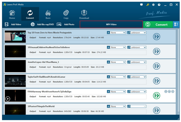
Task: Edit the 10FastestThingsInTheWorld video
Action: pyautogui.click(x=156, y=110)
